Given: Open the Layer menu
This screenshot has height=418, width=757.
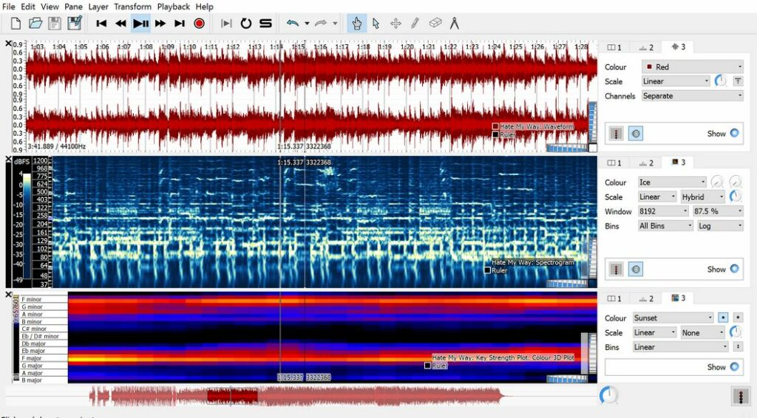Looking at the screenshot, I should [98, 7].
